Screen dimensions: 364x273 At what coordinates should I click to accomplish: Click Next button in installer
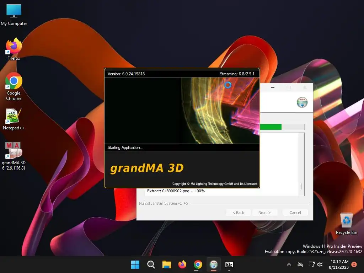[x=264, y=213]
